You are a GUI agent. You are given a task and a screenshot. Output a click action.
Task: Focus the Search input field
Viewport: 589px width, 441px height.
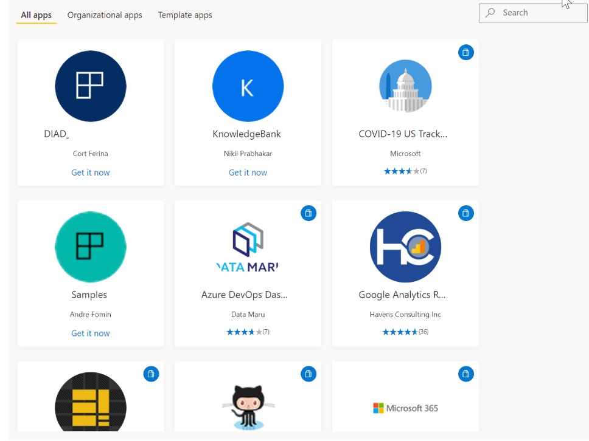(538, 13)
